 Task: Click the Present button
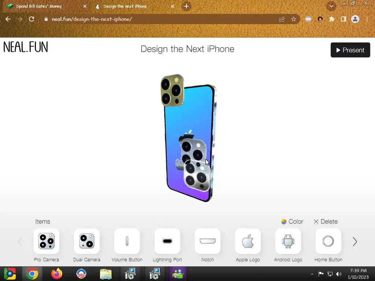350,50
